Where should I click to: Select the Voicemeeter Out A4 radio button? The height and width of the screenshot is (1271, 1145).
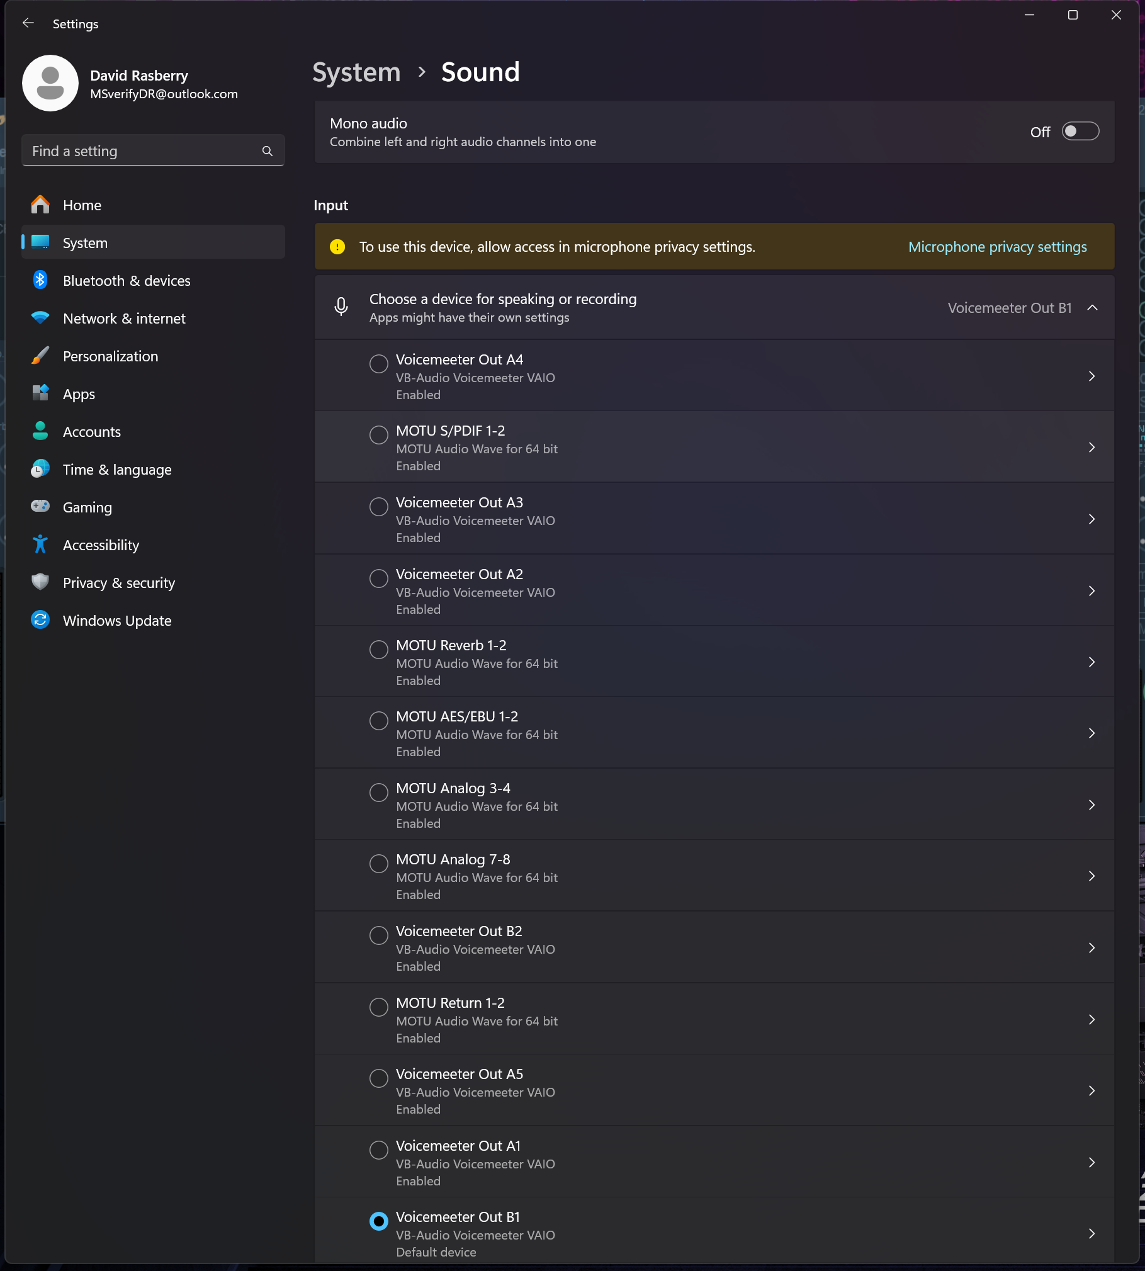(378, 363)
